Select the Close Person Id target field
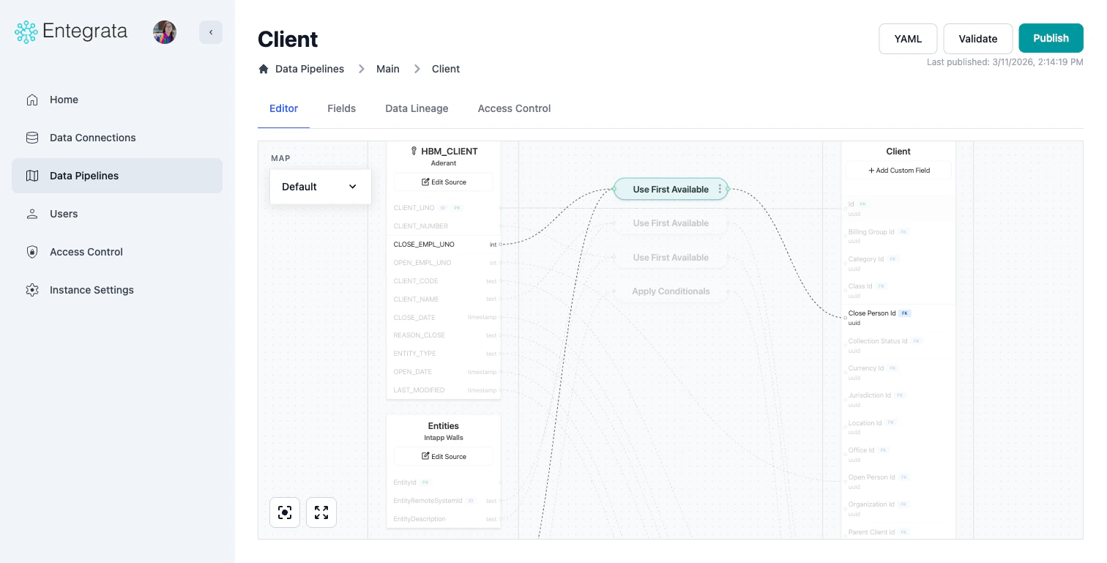 [898, 318]
